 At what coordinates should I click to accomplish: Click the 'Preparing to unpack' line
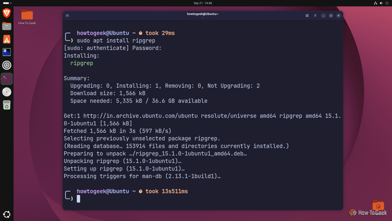(155, 154)
